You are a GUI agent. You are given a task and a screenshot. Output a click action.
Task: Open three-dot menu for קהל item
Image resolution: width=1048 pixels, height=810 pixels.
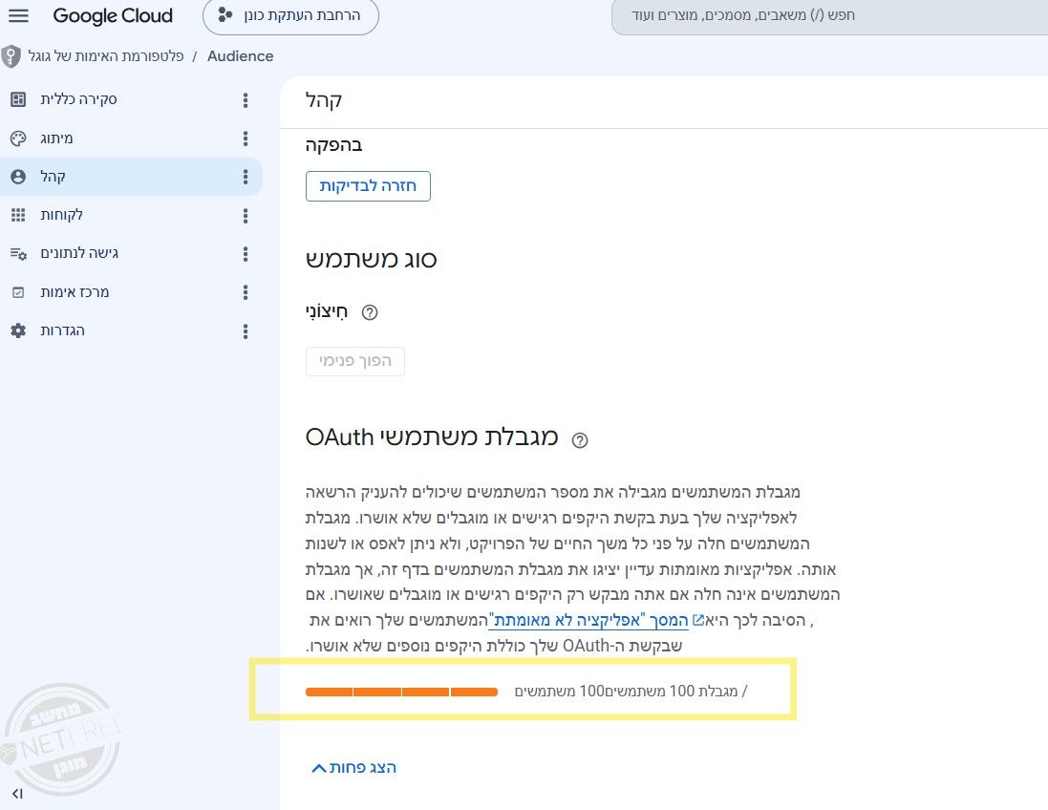click(246, 177)
